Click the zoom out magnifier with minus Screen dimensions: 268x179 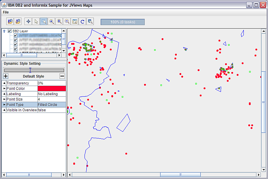tap(67, 21)
